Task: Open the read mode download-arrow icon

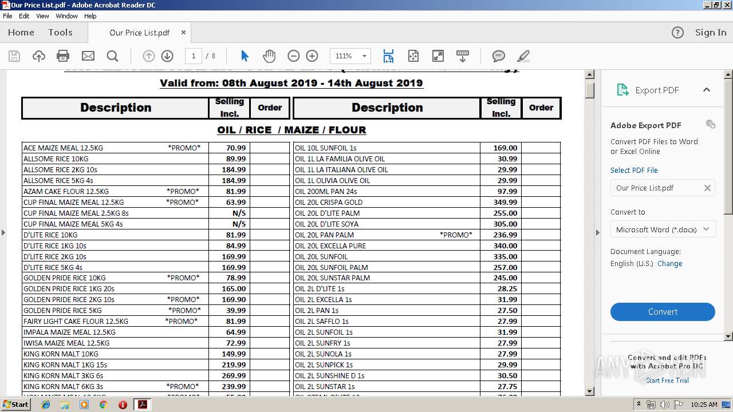Action: click(463, 56)
